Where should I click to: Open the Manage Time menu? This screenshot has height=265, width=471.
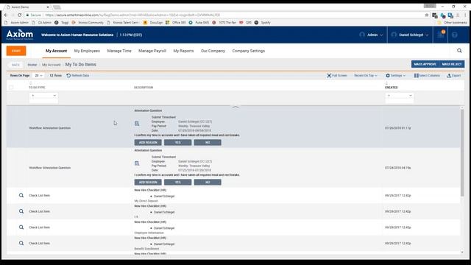119,51
